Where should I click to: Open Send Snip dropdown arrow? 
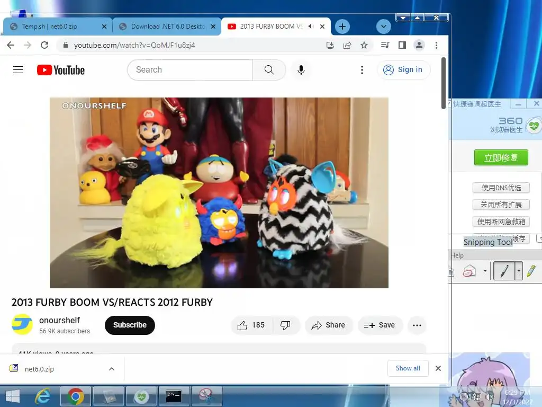tap(485, 271)
